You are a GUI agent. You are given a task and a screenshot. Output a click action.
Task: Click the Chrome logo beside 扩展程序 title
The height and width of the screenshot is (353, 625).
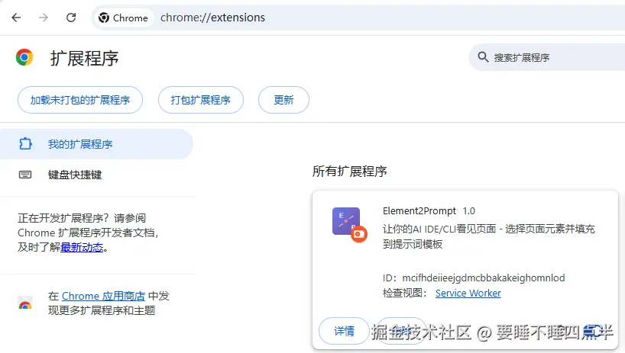click(x=24, y=58)
